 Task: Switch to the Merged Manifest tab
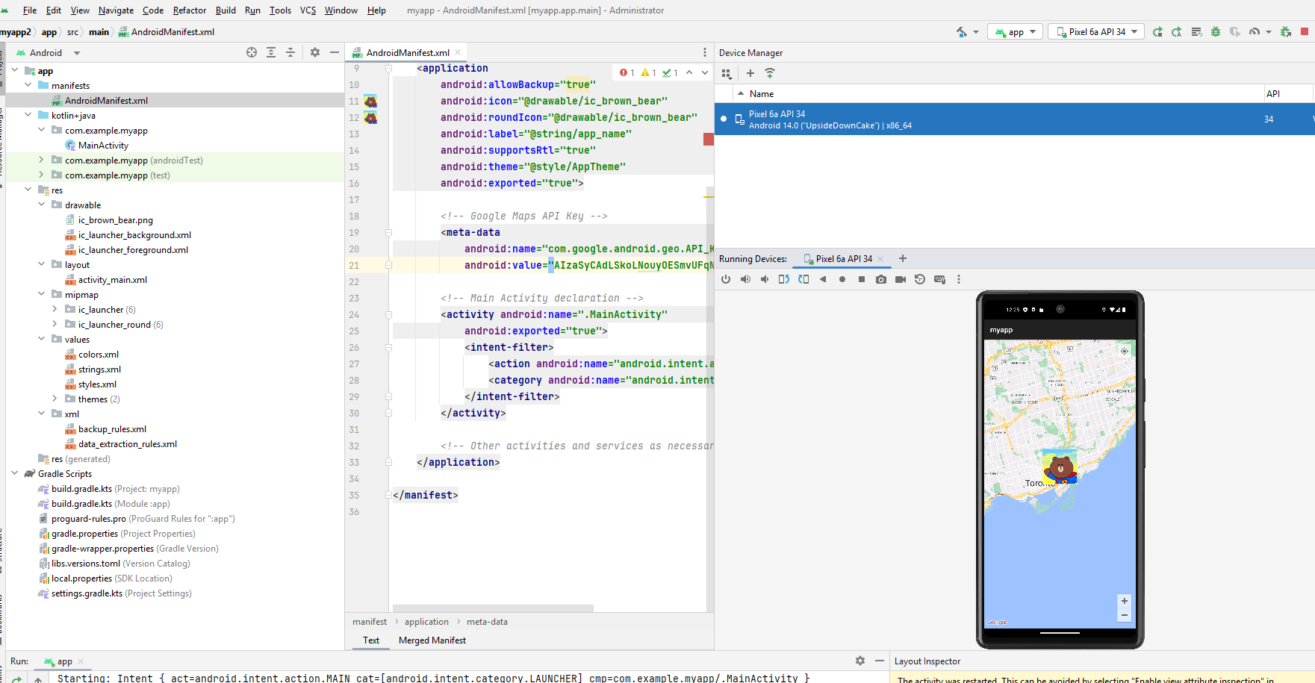tap(432, 640)
